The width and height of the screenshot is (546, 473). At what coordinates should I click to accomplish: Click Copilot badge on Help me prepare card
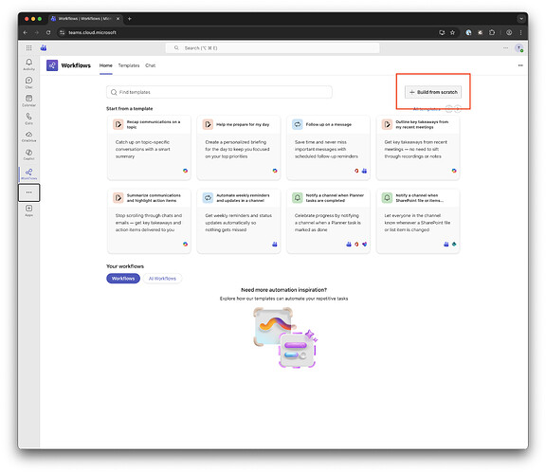click(x=275, y=171)
